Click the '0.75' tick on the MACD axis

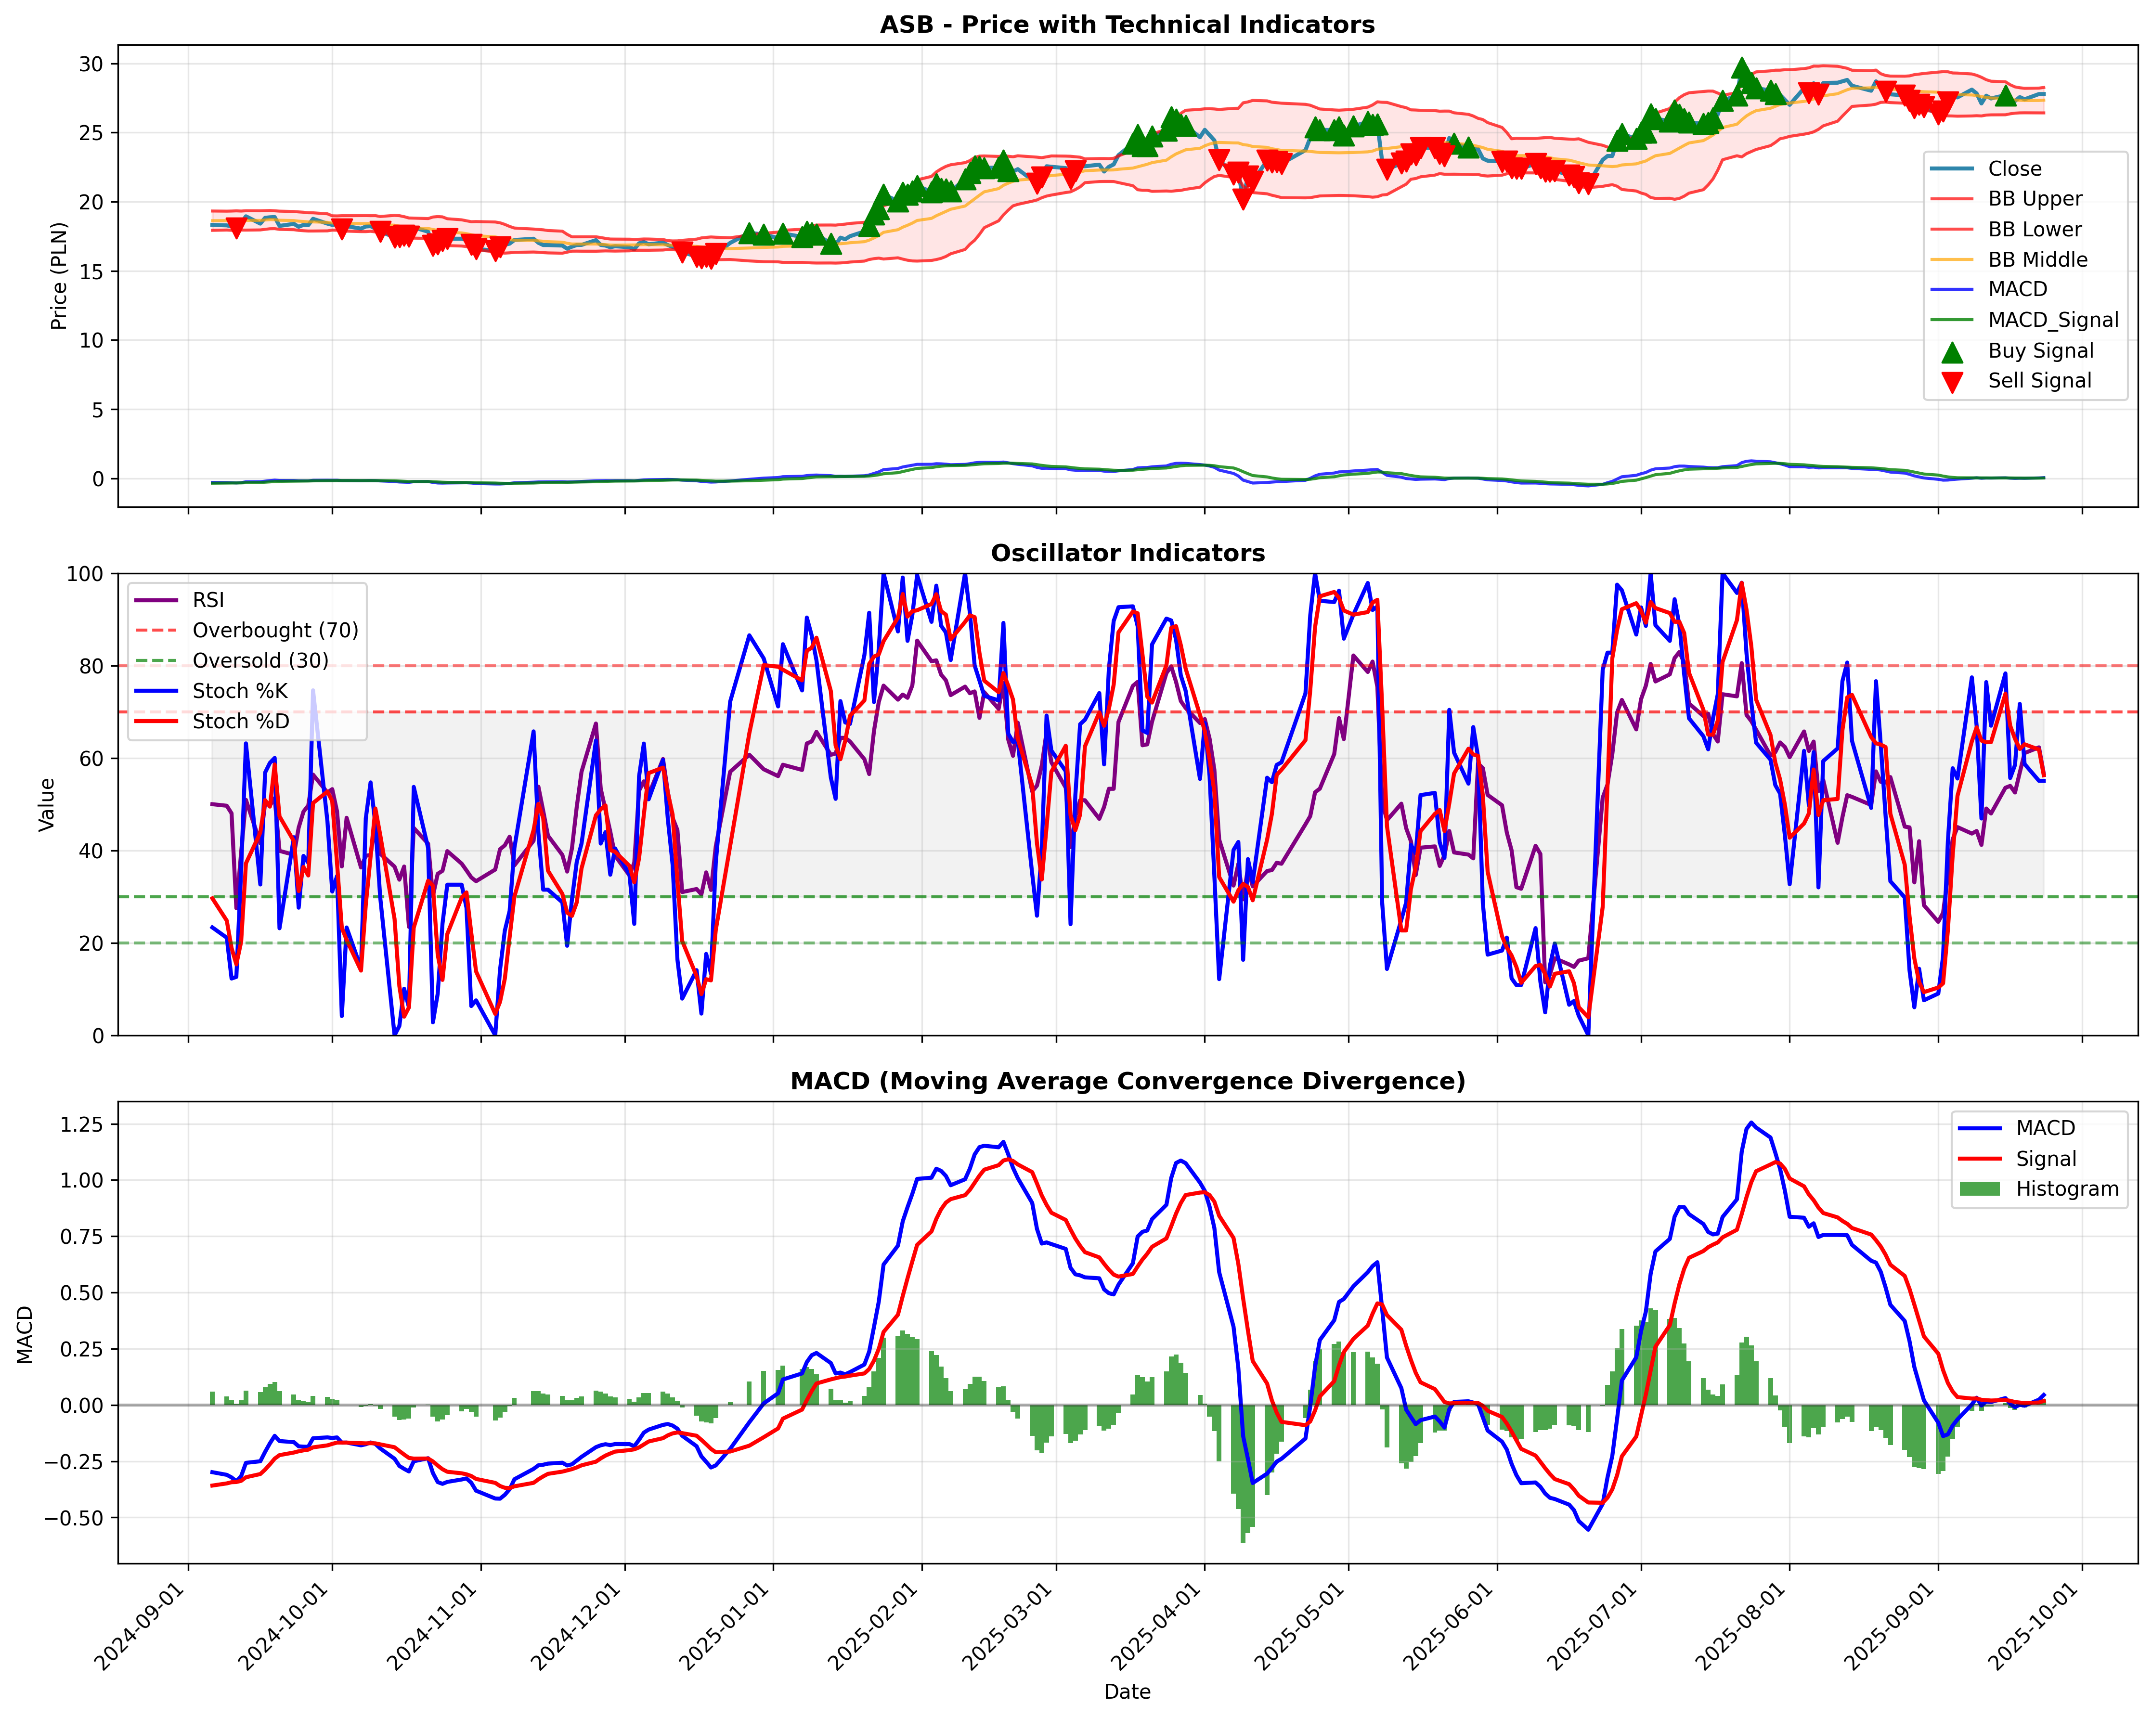pos(81,1237)
